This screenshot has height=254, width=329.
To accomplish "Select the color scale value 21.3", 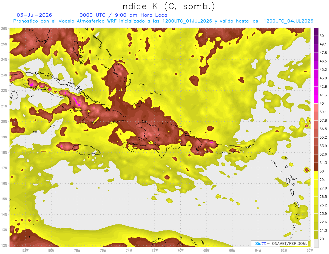I will click(323, 231).
